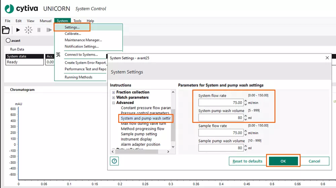Screen dimensions: 336x188
Task: Click the instructions list scroll down arrow
Action: [173, 147]
